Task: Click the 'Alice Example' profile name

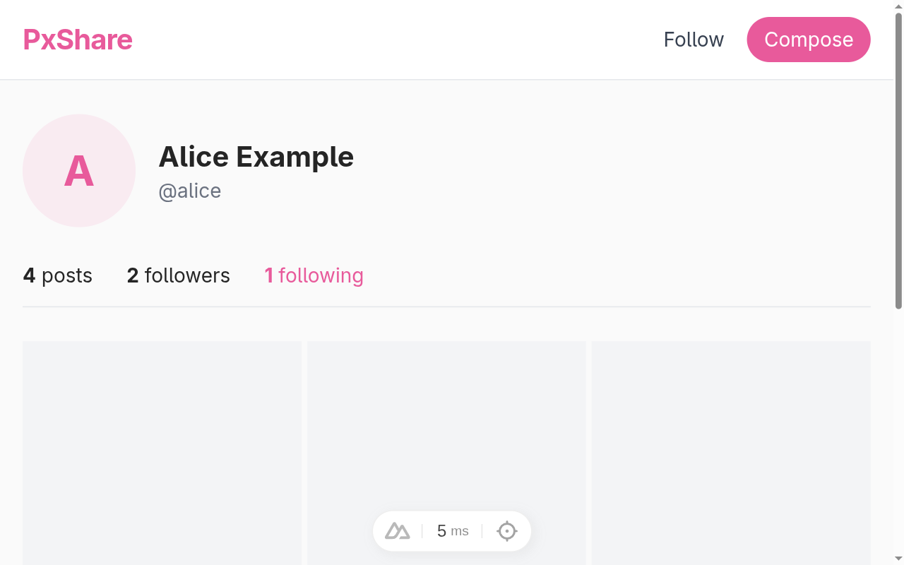Action: (256, 157)
